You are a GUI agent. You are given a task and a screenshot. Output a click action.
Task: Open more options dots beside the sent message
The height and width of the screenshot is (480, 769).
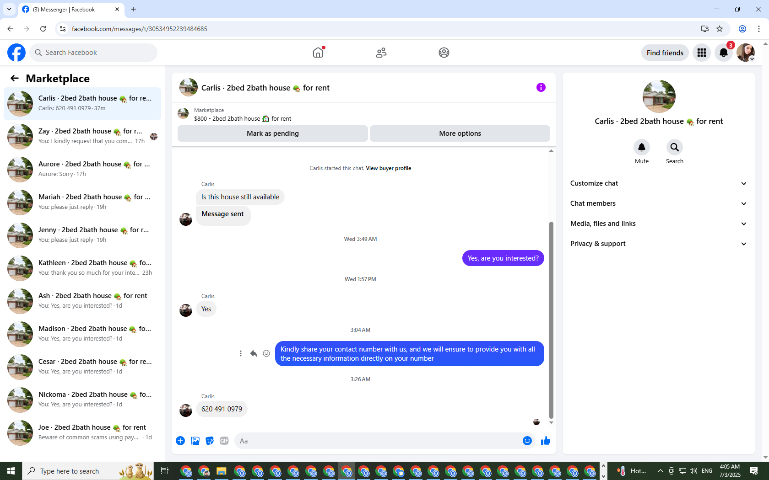241,353
